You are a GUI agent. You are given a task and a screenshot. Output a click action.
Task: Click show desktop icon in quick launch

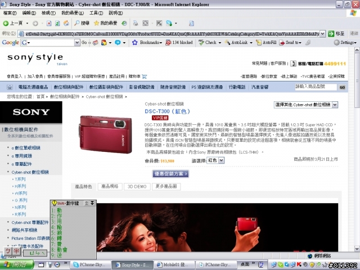tap(41, 265)
